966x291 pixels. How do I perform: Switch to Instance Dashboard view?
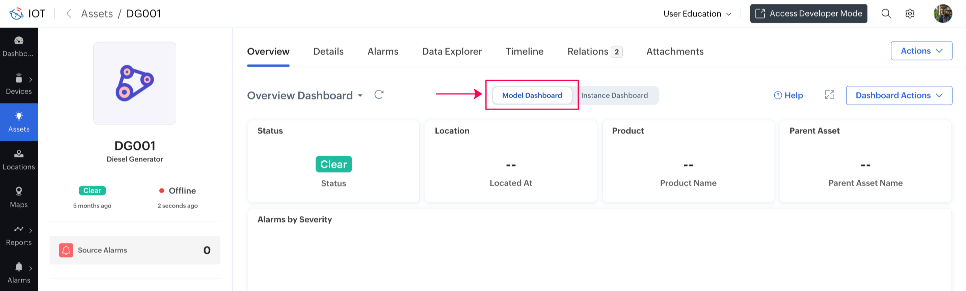[614, 95]
